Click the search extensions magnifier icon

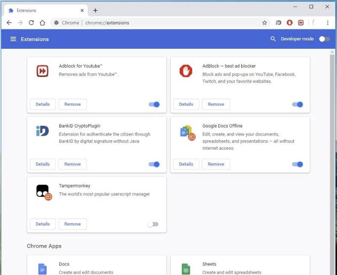[x=273, y=39]
